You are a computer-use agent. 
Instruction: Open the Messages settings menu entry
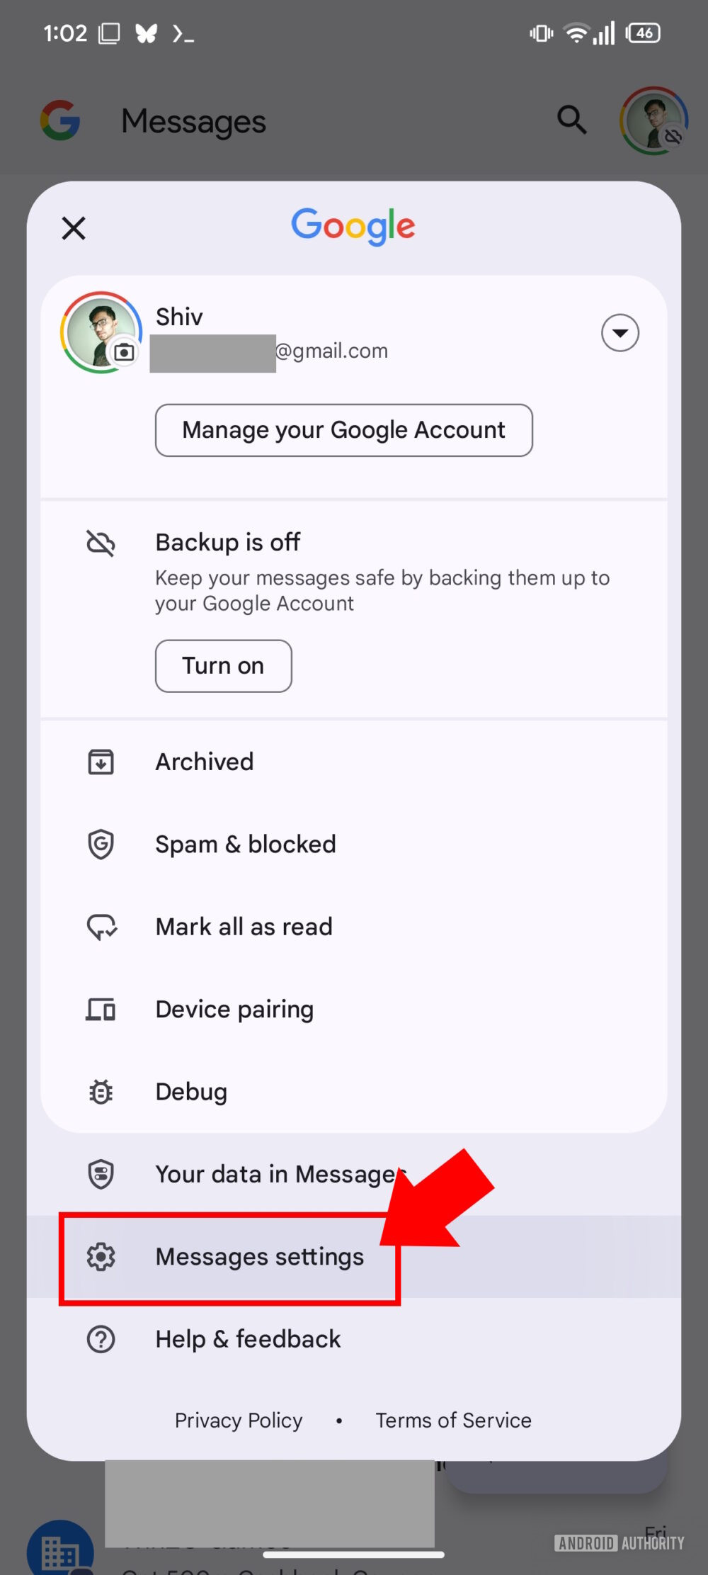[260, 1255]
